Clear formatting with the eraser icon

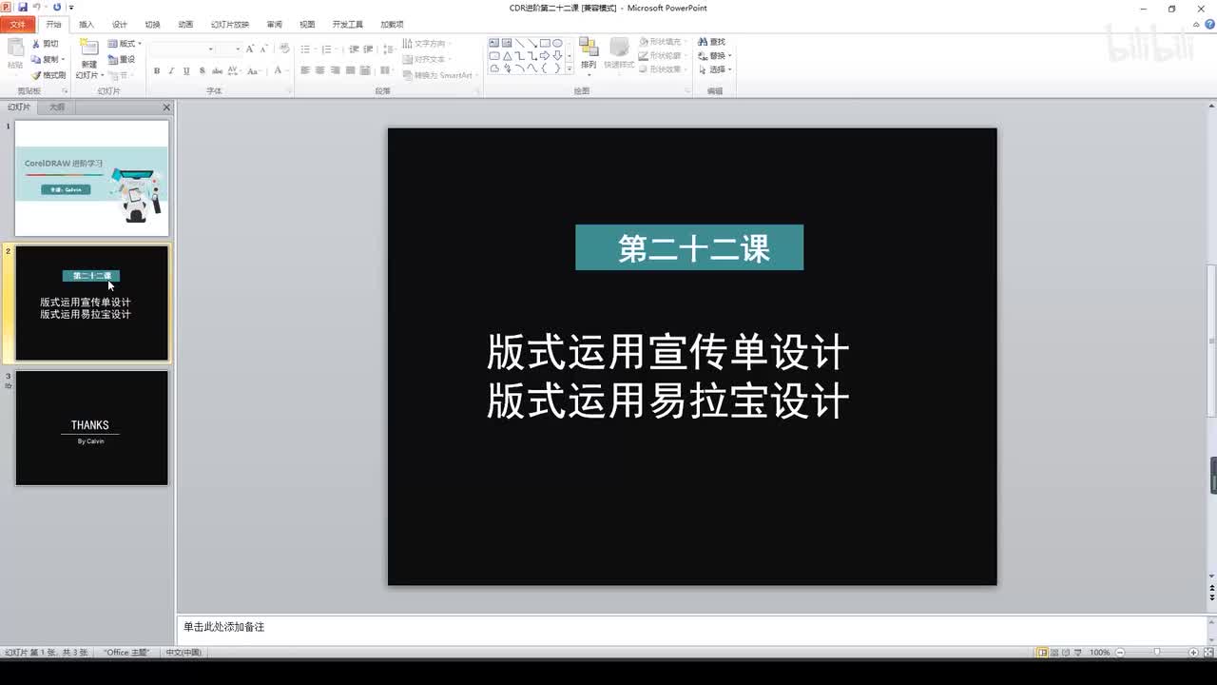pyautogui.click(x=283, y=49)
